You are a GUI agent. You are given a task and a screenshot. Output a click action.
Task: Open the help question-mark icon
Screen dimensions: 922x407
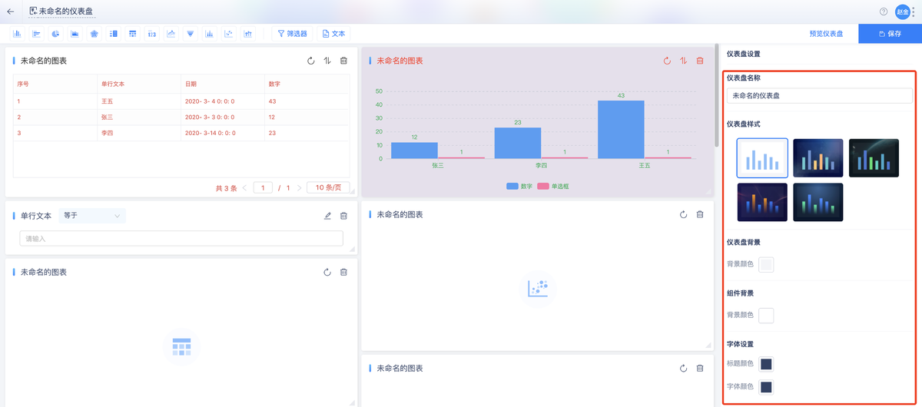(884, 12)
